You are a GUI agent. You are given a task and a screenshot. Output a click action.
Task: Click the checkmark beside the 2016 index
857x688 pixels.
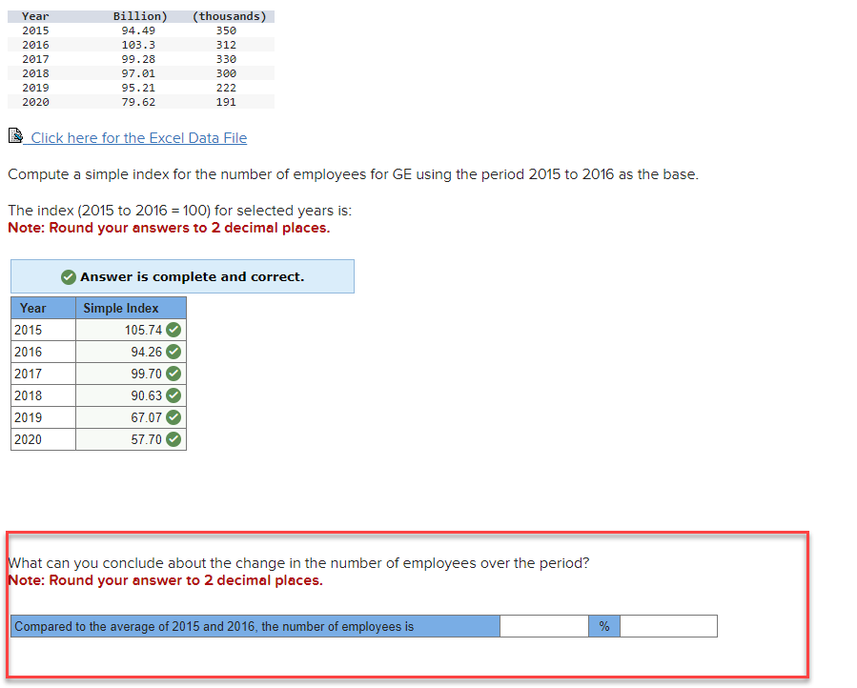click(173, 351)
